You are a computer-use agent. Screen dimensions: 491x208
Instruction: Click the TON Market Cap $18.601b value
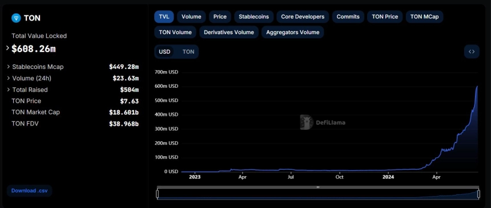coord(124,112)
